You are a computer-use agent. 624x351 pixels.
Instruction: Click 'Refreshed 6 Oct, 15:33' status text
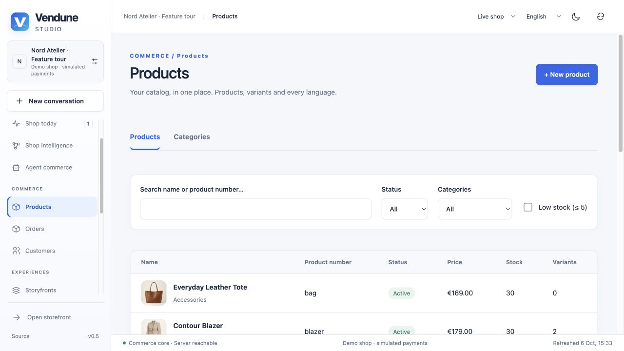(583, 343)
